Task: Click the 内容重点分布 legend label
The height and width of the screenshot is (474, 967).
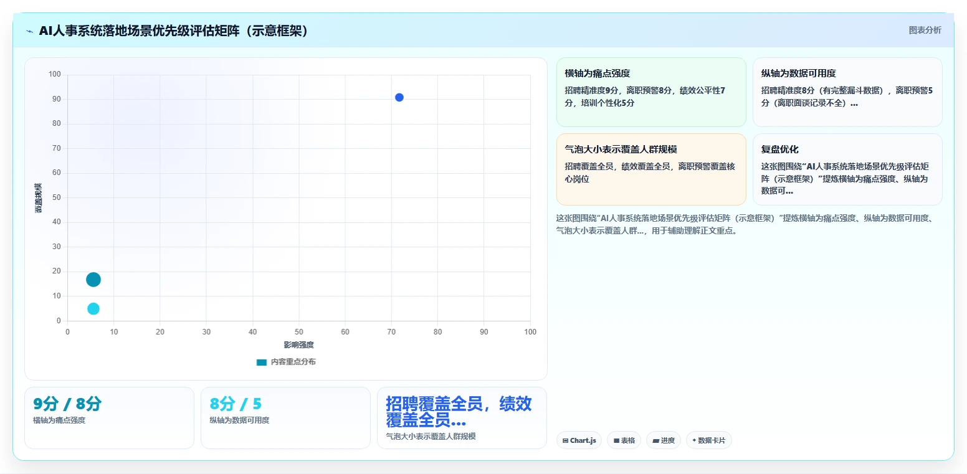Action: 293,362
